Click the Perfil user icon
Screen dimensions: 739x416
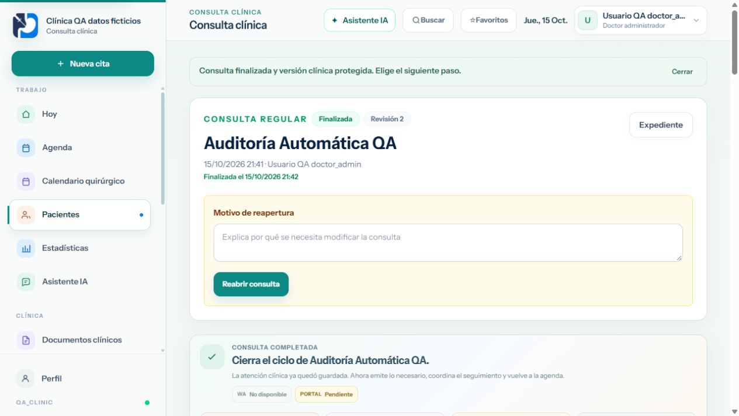25,379
